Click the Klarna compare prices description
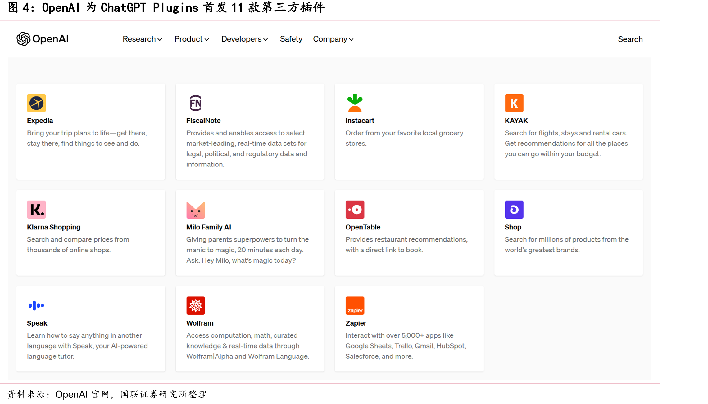Screen dimensions: 708x404 point(78,245)
